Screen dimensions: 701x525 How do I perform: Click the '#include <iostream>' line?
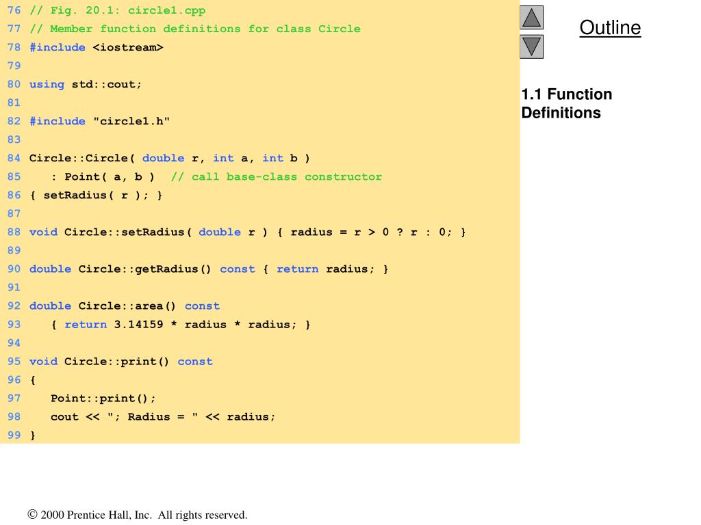click(x=96, y=47)
